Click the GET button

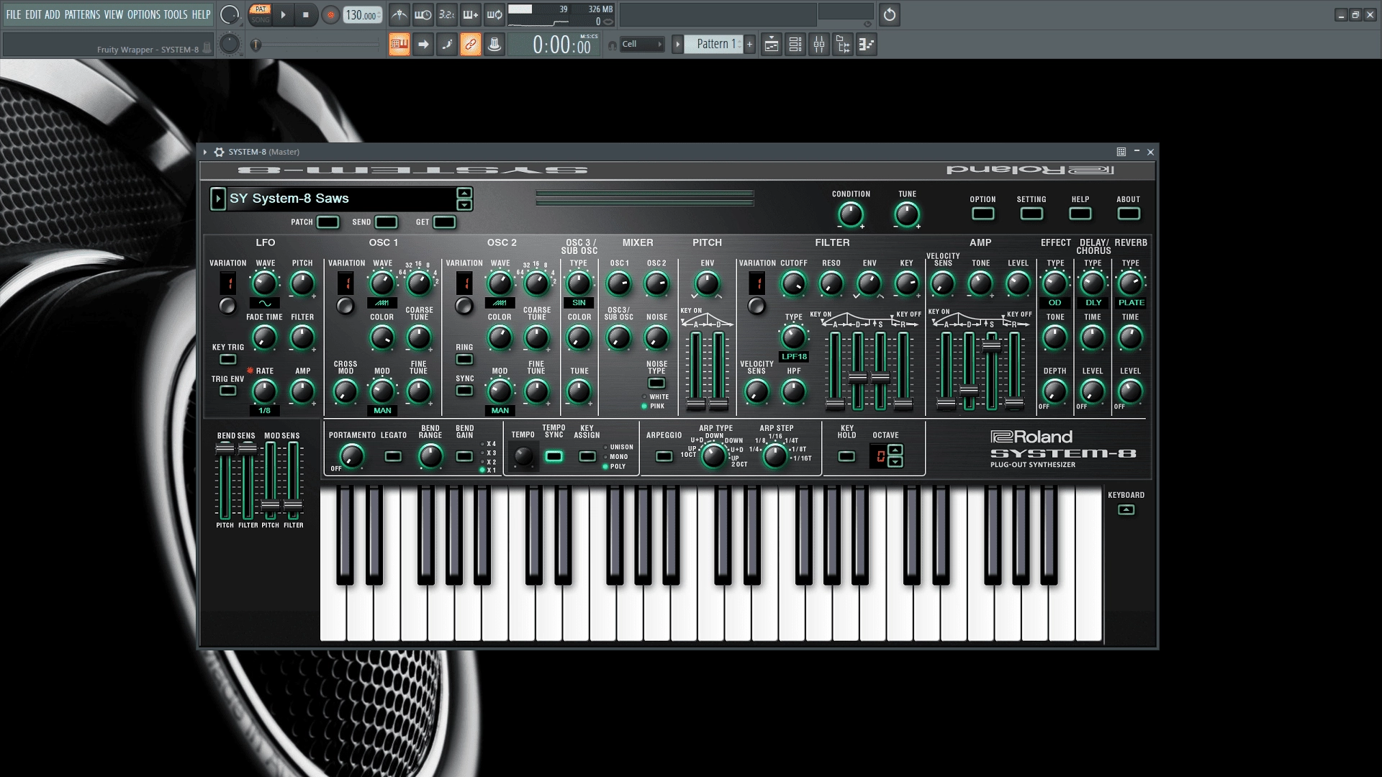click(444, 222)
